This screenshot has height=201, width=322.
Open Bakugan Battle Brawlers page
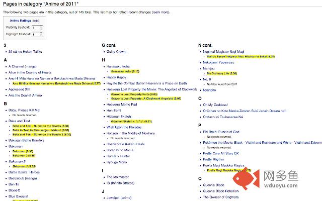click(26, 140)
